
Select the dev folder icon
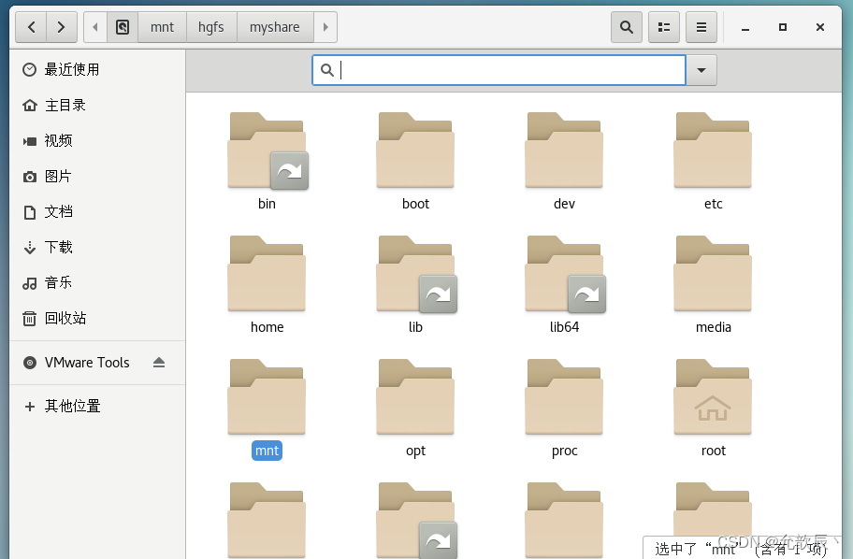pos(564,150)
